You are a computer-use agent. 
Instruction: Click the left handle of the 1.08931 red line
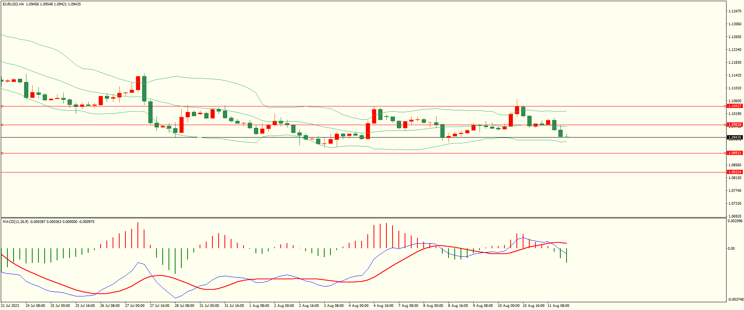[x=2, y=153]
